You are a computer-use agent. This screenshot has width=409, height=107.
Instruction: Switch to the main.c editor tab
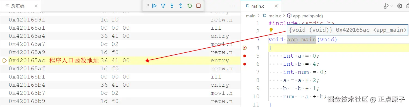(x=262, y=6)
